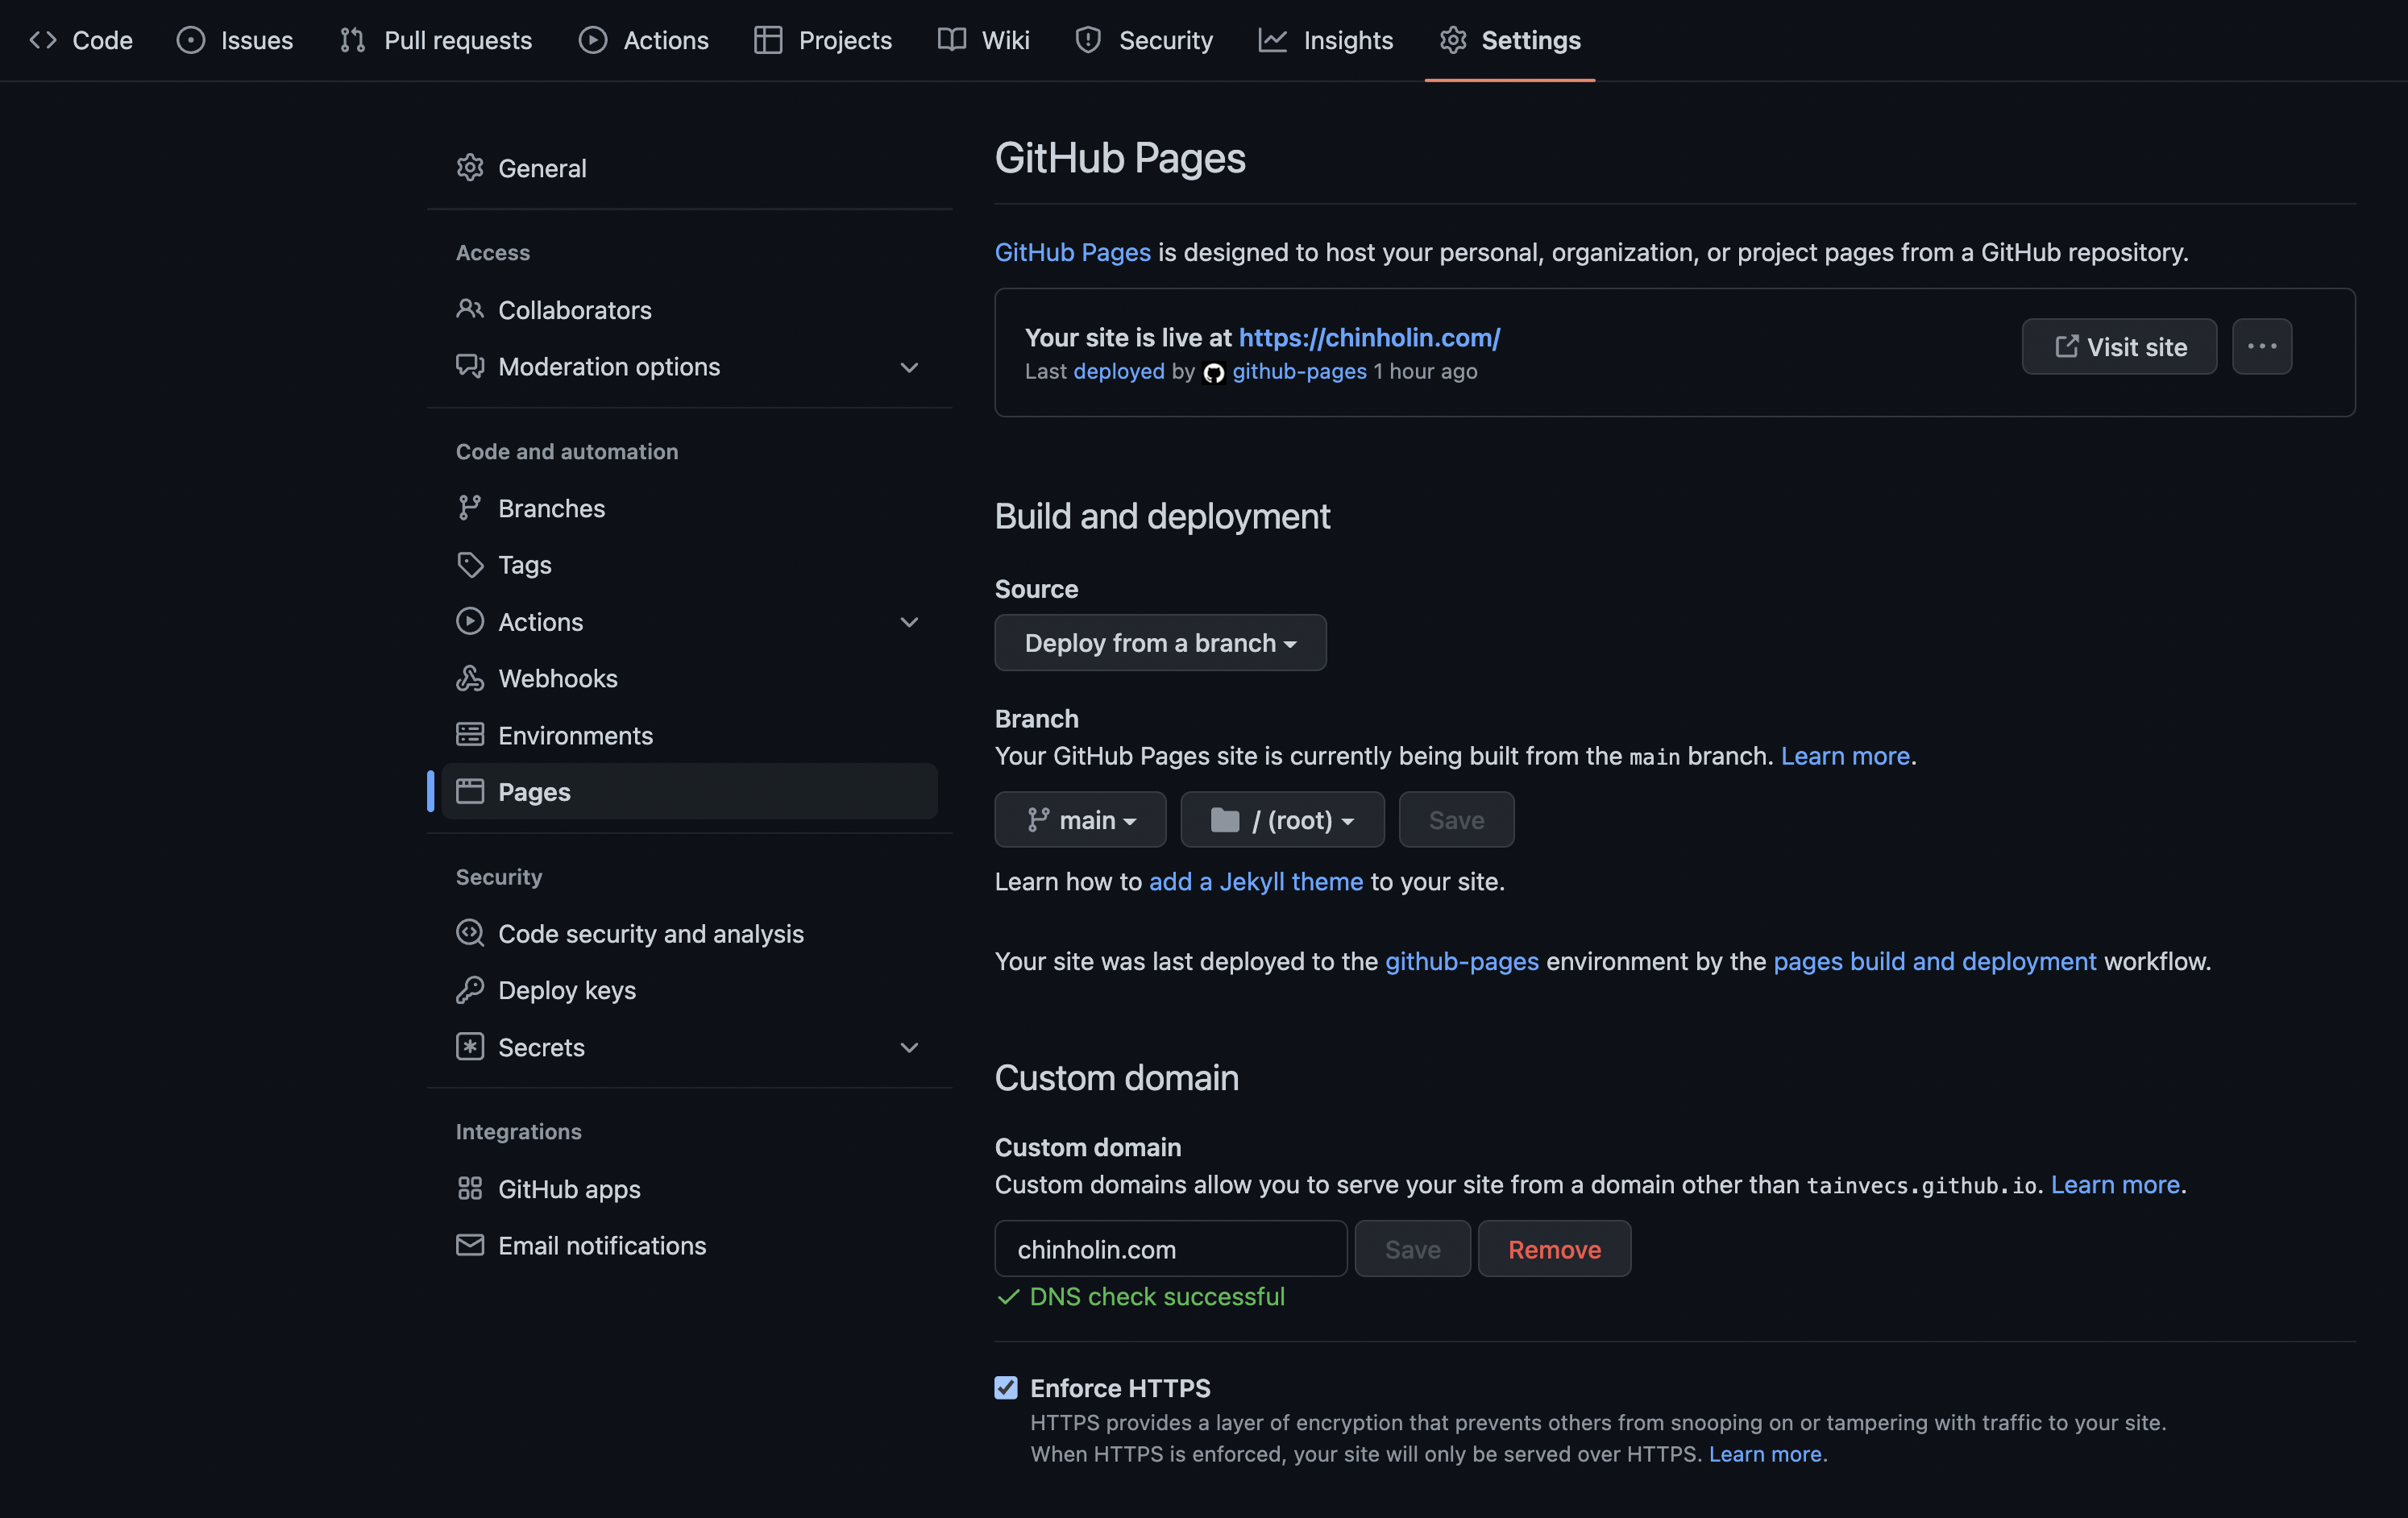Click the top navigation Actions play icon
Viewport: 2408px width, 1518px height.
click(x=593, y=40)
